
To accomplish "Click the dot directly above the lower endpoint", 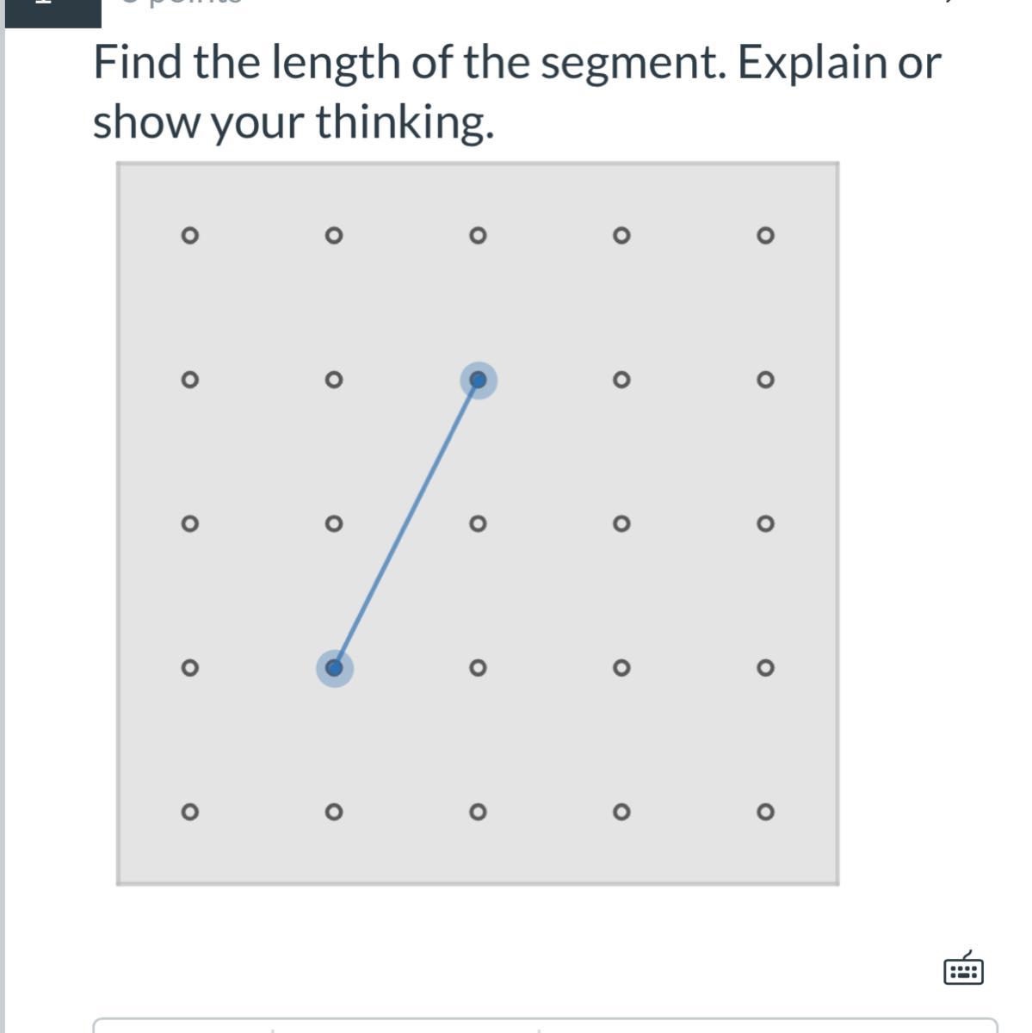I will point(335,523).
